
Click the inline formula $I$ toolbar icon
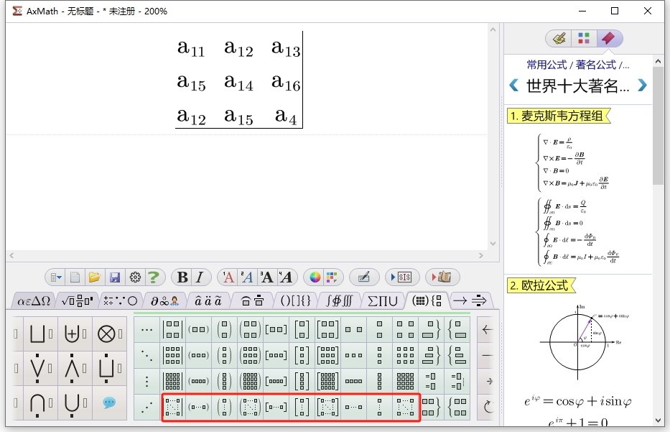(406, 277)
